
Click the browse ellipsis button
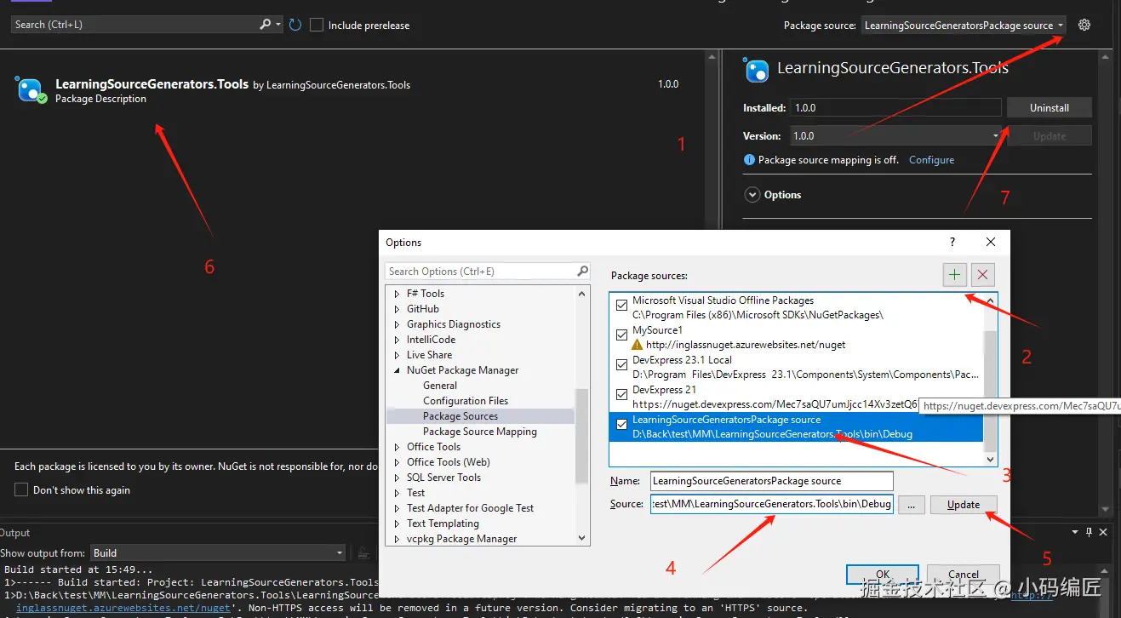[x=911, y=505]
